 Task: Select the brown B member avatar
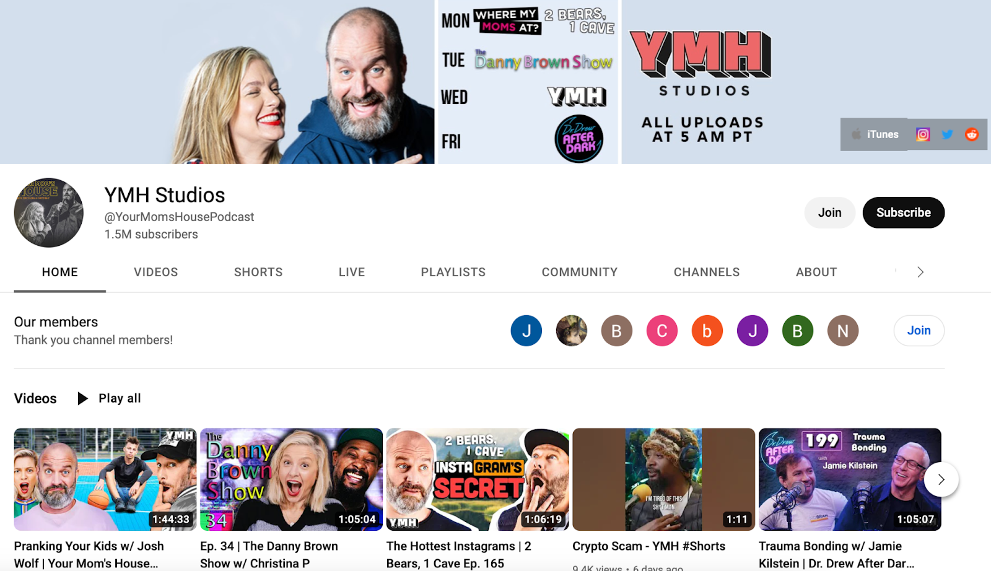click(617, 331)
